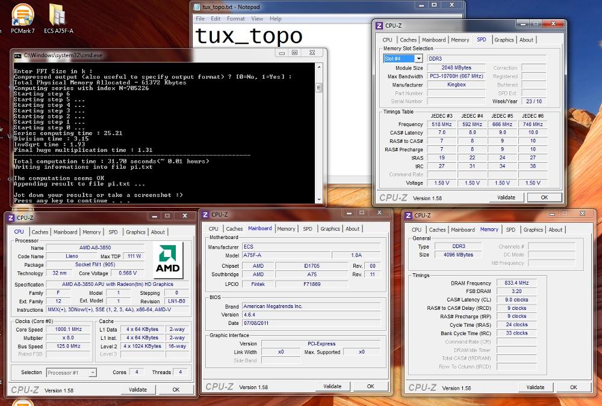Click the Manufacturer field Kingbox
Screen dimensions: 602x406
pos(456,85)
